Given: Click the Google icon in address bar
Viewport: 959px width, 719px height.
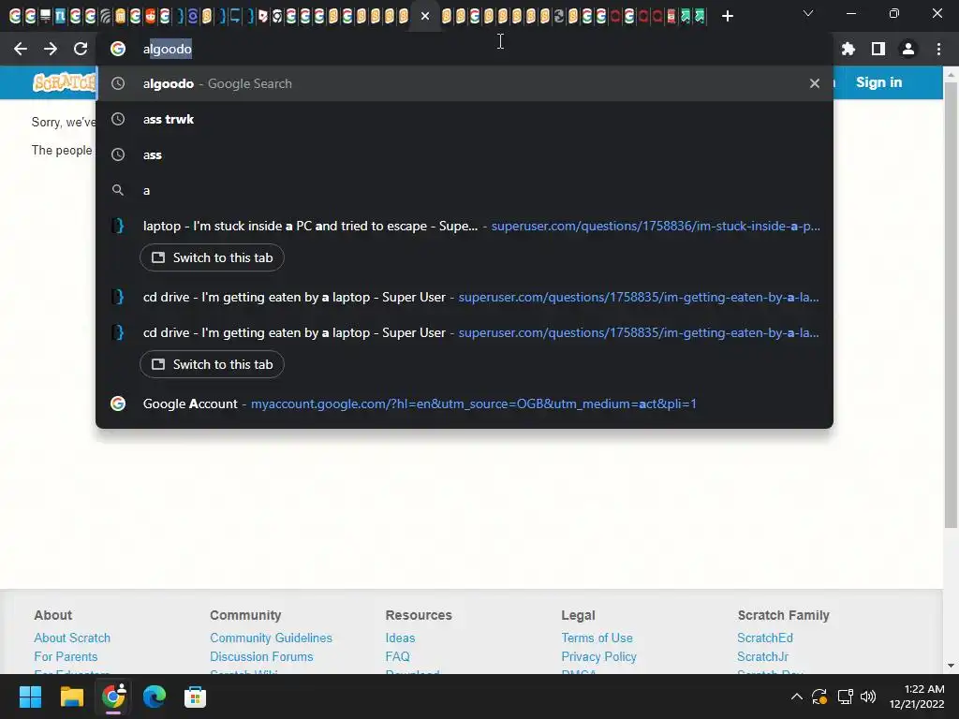Looking at the screenshot, I should tap(118, 49).
